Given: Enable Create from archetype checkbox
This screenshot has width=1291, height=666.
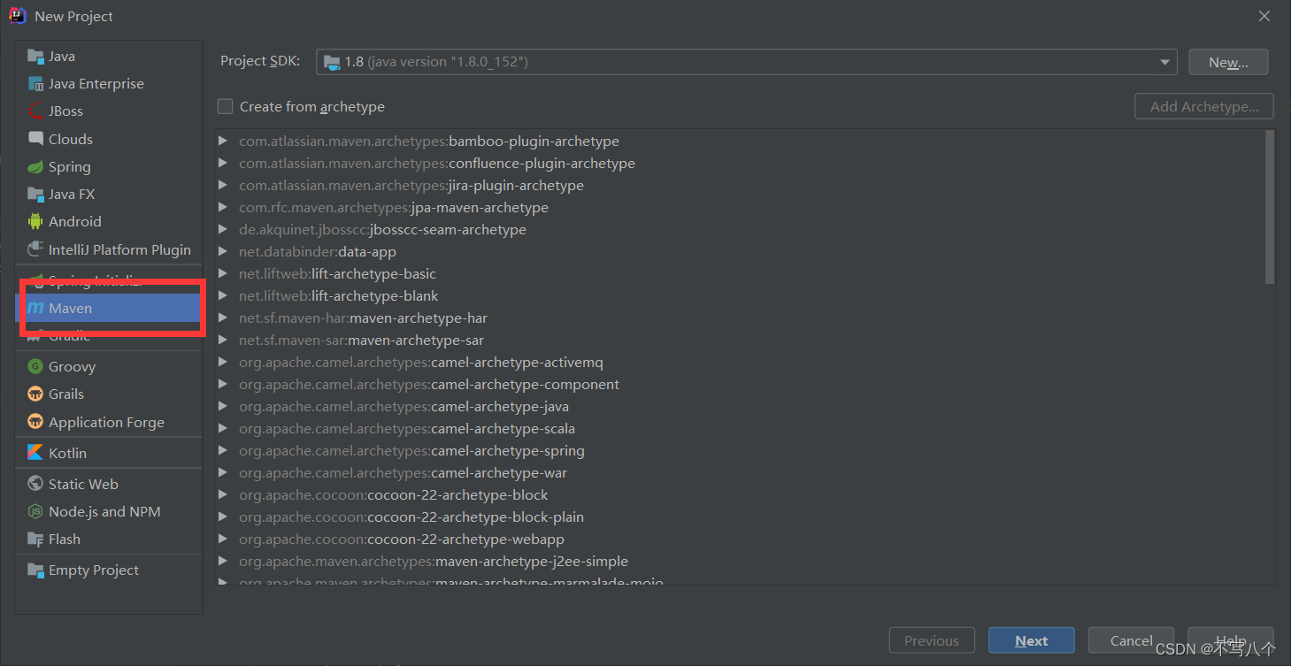Looking at the screenshot, I should (226, 106).
